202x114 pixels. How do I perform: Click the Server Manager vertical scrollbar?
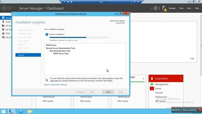tap(201, 45)
